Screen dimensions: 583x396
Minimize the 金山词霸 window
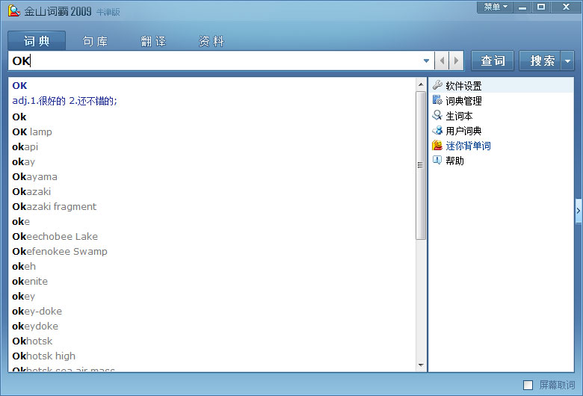pyautogui.click(x=522, y=7)
